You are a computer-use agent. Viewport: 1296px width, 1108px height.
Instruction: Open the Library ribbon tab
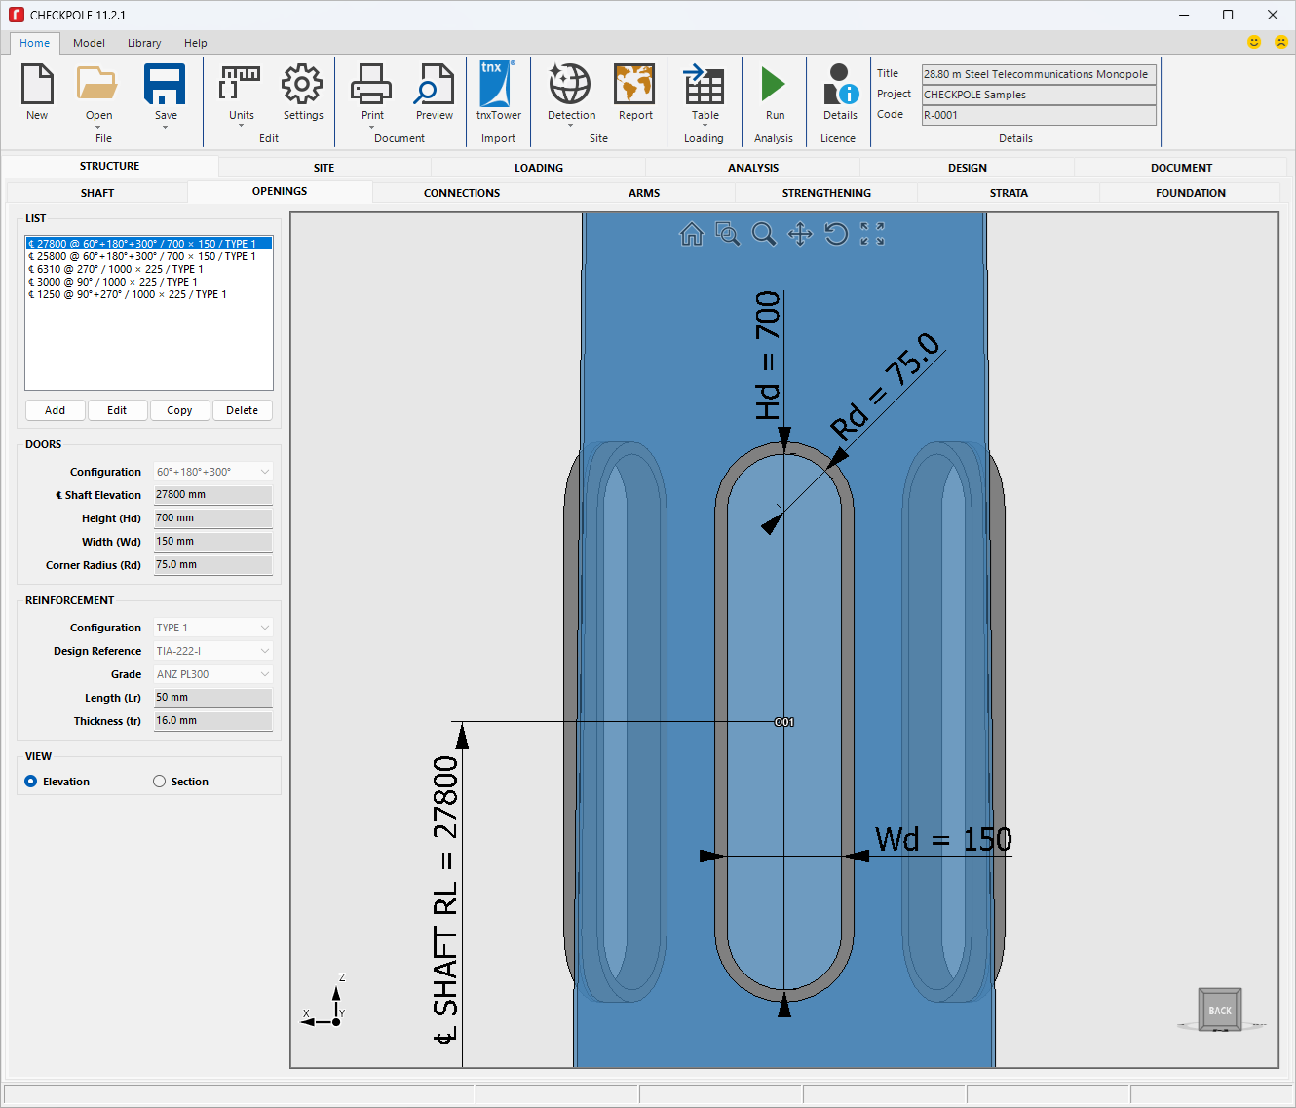tap(144, 43)
